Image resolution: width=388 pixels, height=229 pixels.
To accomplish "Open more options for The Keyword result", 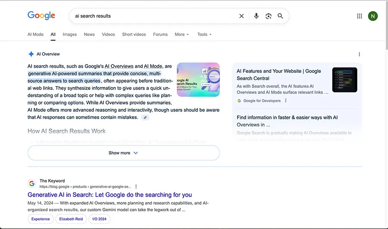I will click(136, 187).
